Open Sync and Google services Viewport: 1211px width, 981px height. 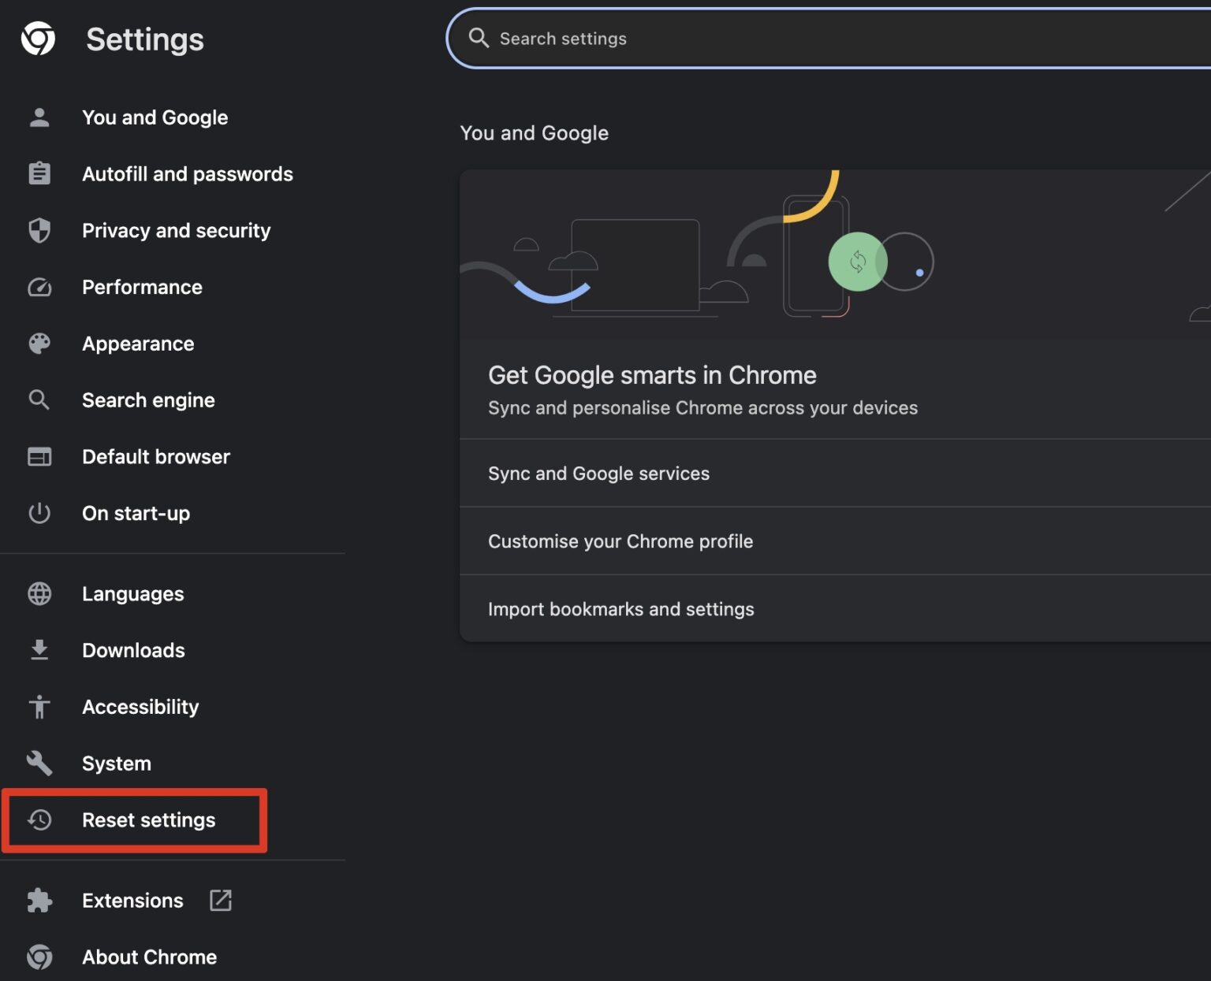(x=598, y=473)
